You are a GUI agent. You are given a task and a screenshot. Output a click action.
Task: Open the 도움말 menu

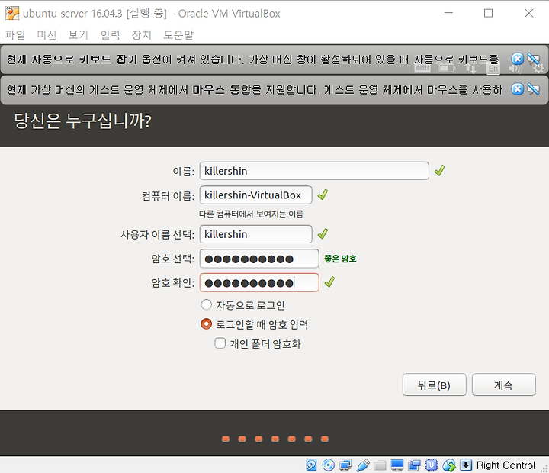click(x=178, y=34)
